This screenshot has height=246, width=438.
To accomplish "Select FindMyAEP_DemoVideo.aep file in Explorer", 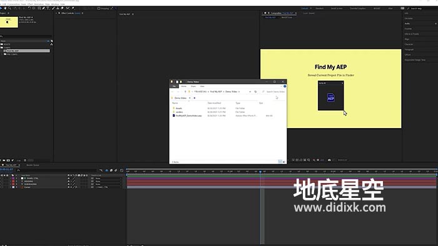I will point(188,116).
